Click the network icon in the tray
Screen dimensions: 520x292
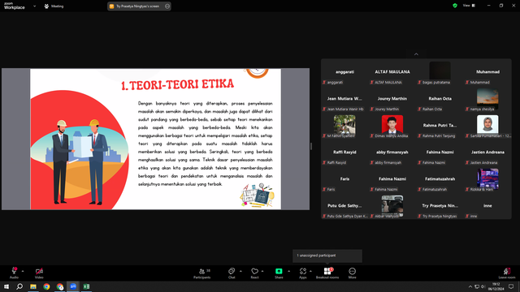click(477, 286)
